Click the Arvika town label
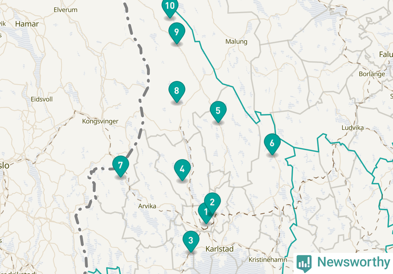 pyautogui.click(x=147, y=206)
